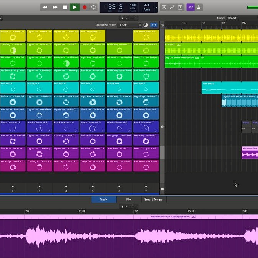Click the Chill Hip Hi-Hat 03 cell
Image resolution: width=258 pixels, height=258 pixels.
click(92, 49)
